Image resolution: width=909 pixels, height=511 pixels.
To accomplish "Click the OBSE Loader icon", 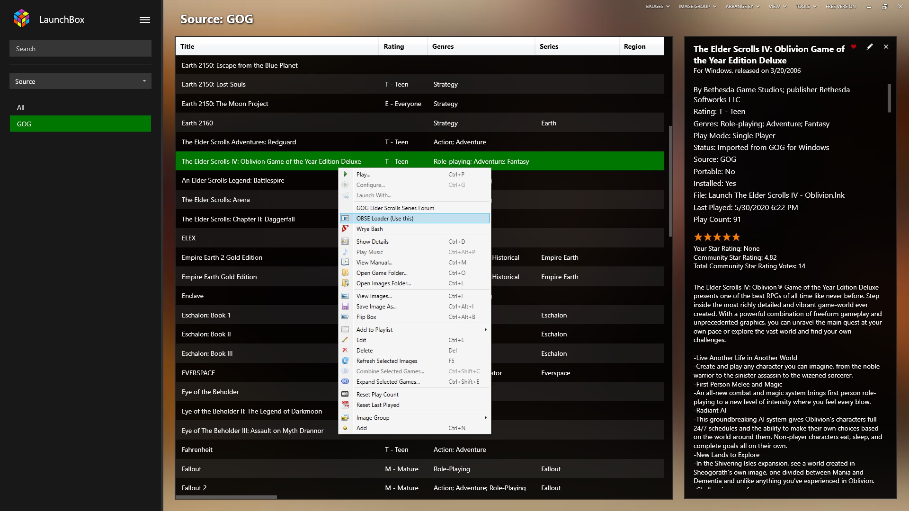I will tap(345, 218).
